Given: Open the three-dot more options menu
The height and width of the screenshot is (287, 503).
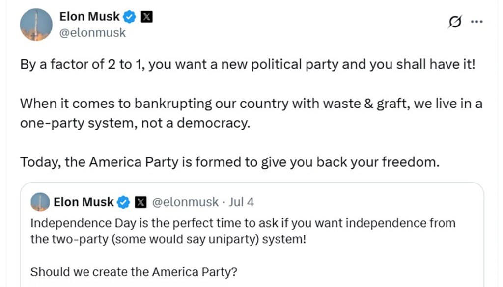Looking at the screenshot, I should click(x=476, y=22).
